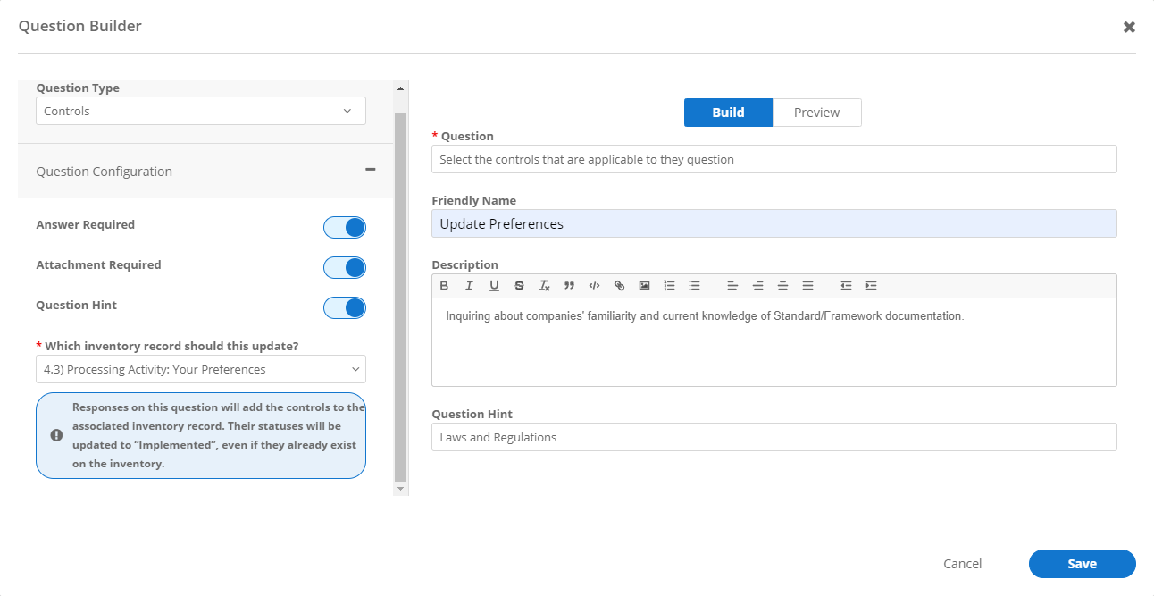The image size is (1154, 596).
Task: Turn off Attachment Required
Action: pyautogui.click(x=345, y=267)
